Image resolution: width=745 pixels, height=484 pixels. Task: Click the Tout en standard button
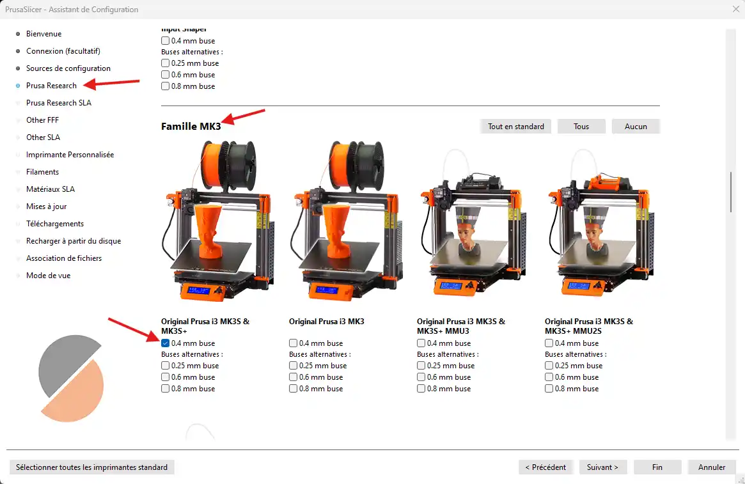coord(516,127)
